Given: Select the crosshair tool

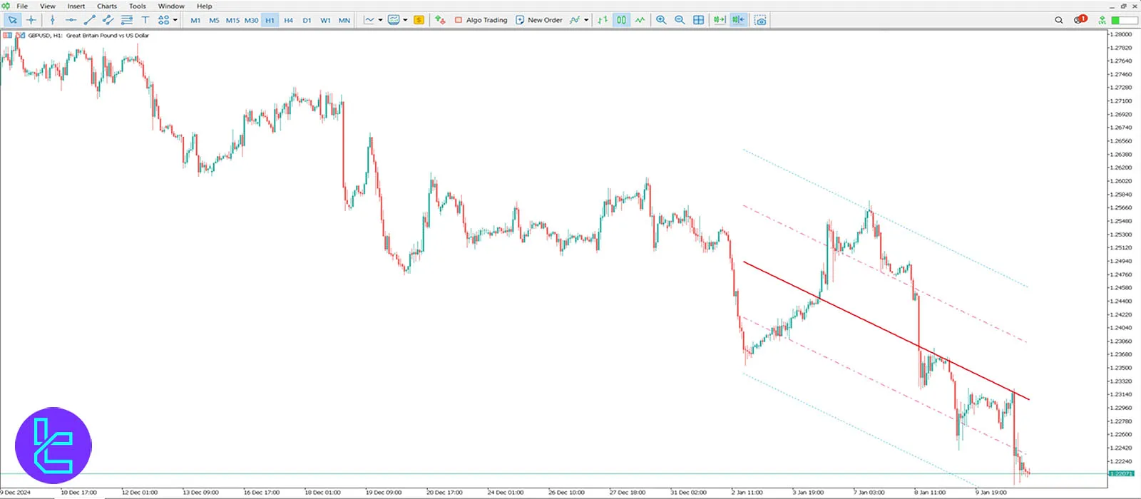Looking at the screenshot, I should point(31,20).
